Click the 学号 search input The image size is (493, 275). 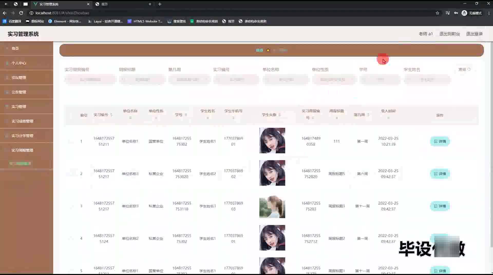tap(380, 80)
